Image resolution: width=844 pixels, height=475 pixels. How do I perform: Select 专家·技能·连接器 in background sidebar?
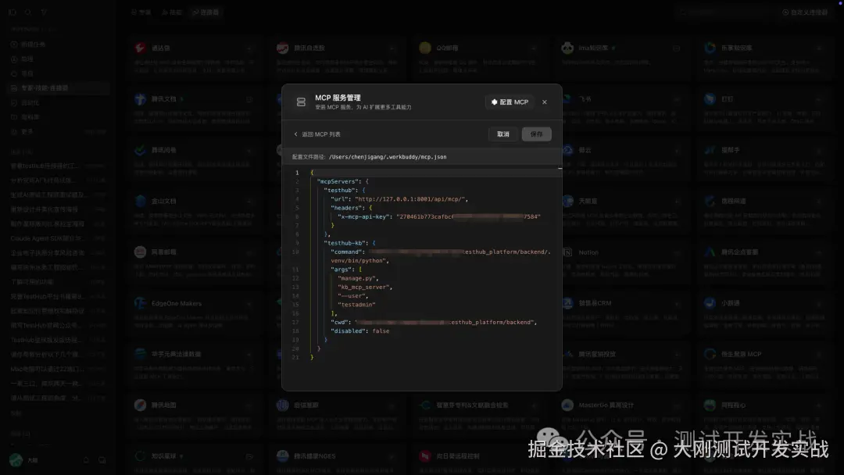[x=59, y=87]
